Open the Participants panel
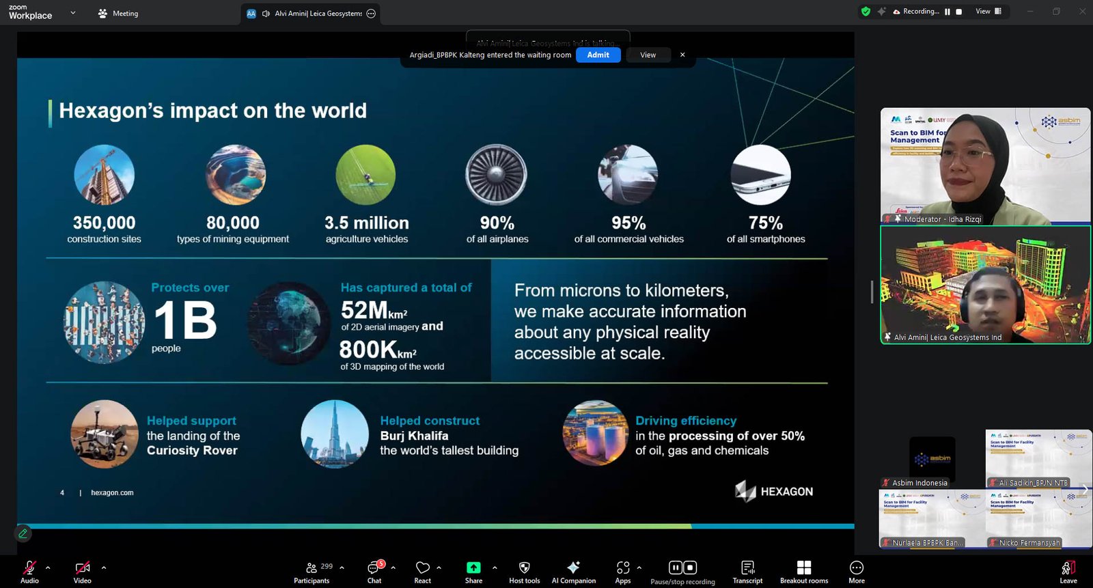 tap(312, 572)
